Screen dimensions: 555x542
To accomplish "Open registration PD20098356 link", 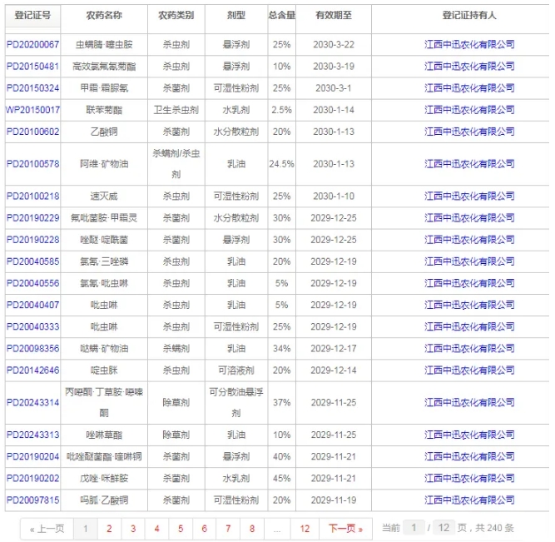I will point(33,349).
